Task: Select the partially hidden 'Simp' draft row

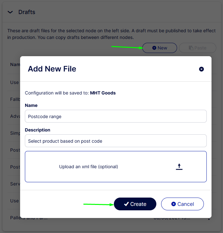Action: pyautogui.click(x=15, y=133)
